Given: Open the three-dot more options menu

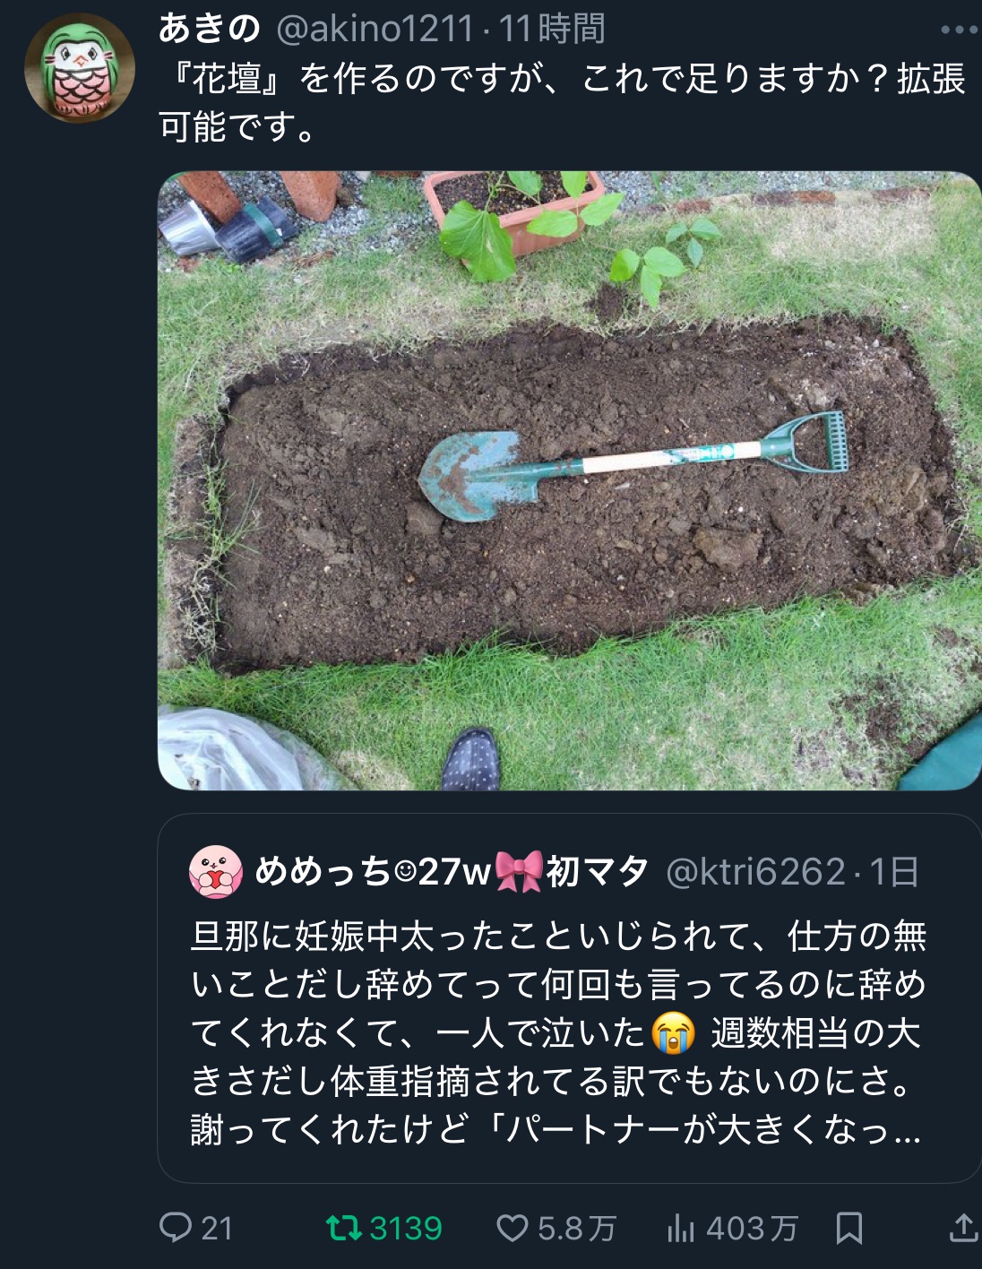Looking at the screenshot, I should [x=958, y=30].
